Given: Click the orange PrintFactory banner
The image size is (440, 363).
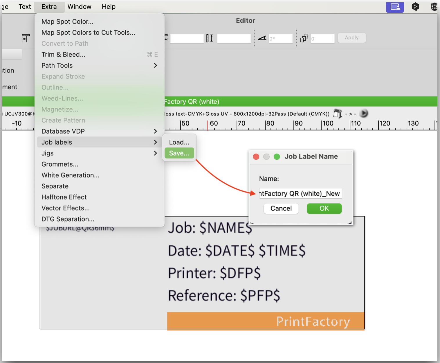Looking at the screenshot, I should point(266,321).
